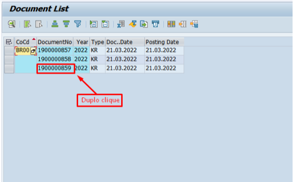Viewport: 293px width, 182px height.
Task: Click the Year 2022 cell of 1900000857
Action: coord(81,50)
